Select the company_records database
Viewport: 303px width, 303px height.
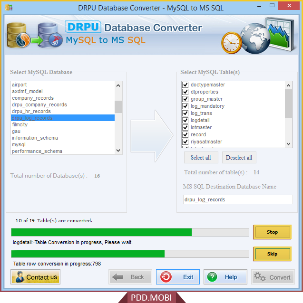click(x=33, y=98)
